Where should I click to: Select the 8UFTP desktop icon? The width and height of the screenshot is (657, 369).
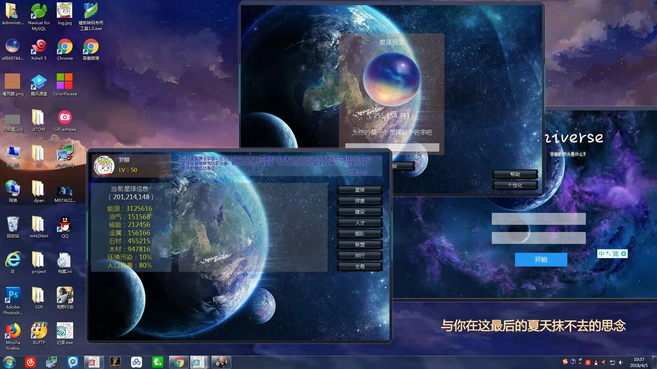pyautogui.click(x=39, y=334)
